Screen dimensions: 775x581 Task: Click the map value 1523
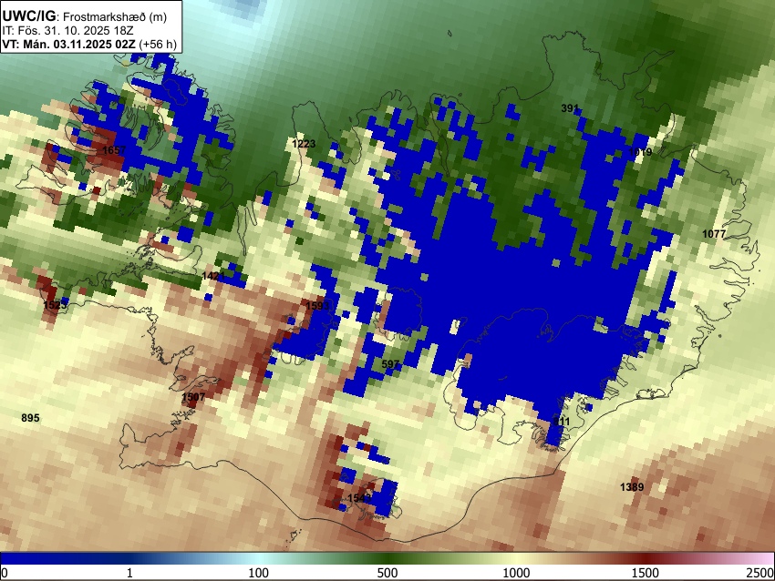[x=55, y=305]
